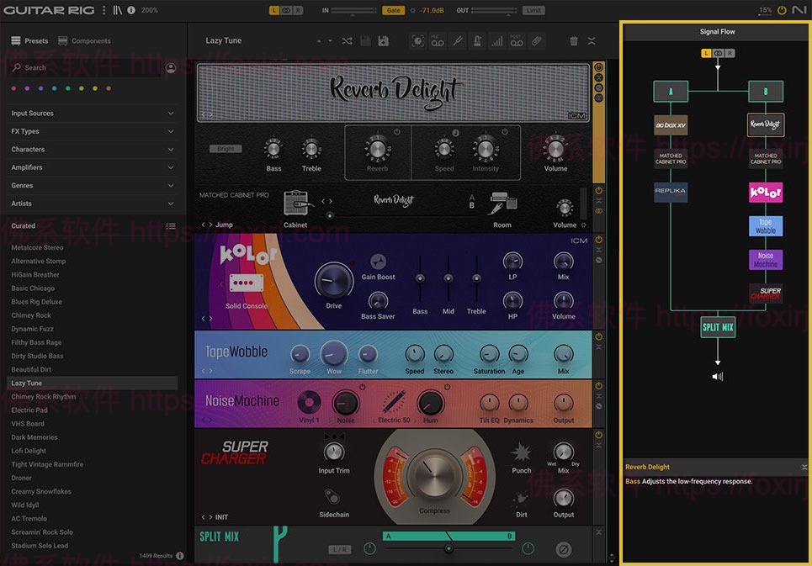Select the Lofi Delight preset
Viewport: 812px width, 566px height.
pos(29,451)
